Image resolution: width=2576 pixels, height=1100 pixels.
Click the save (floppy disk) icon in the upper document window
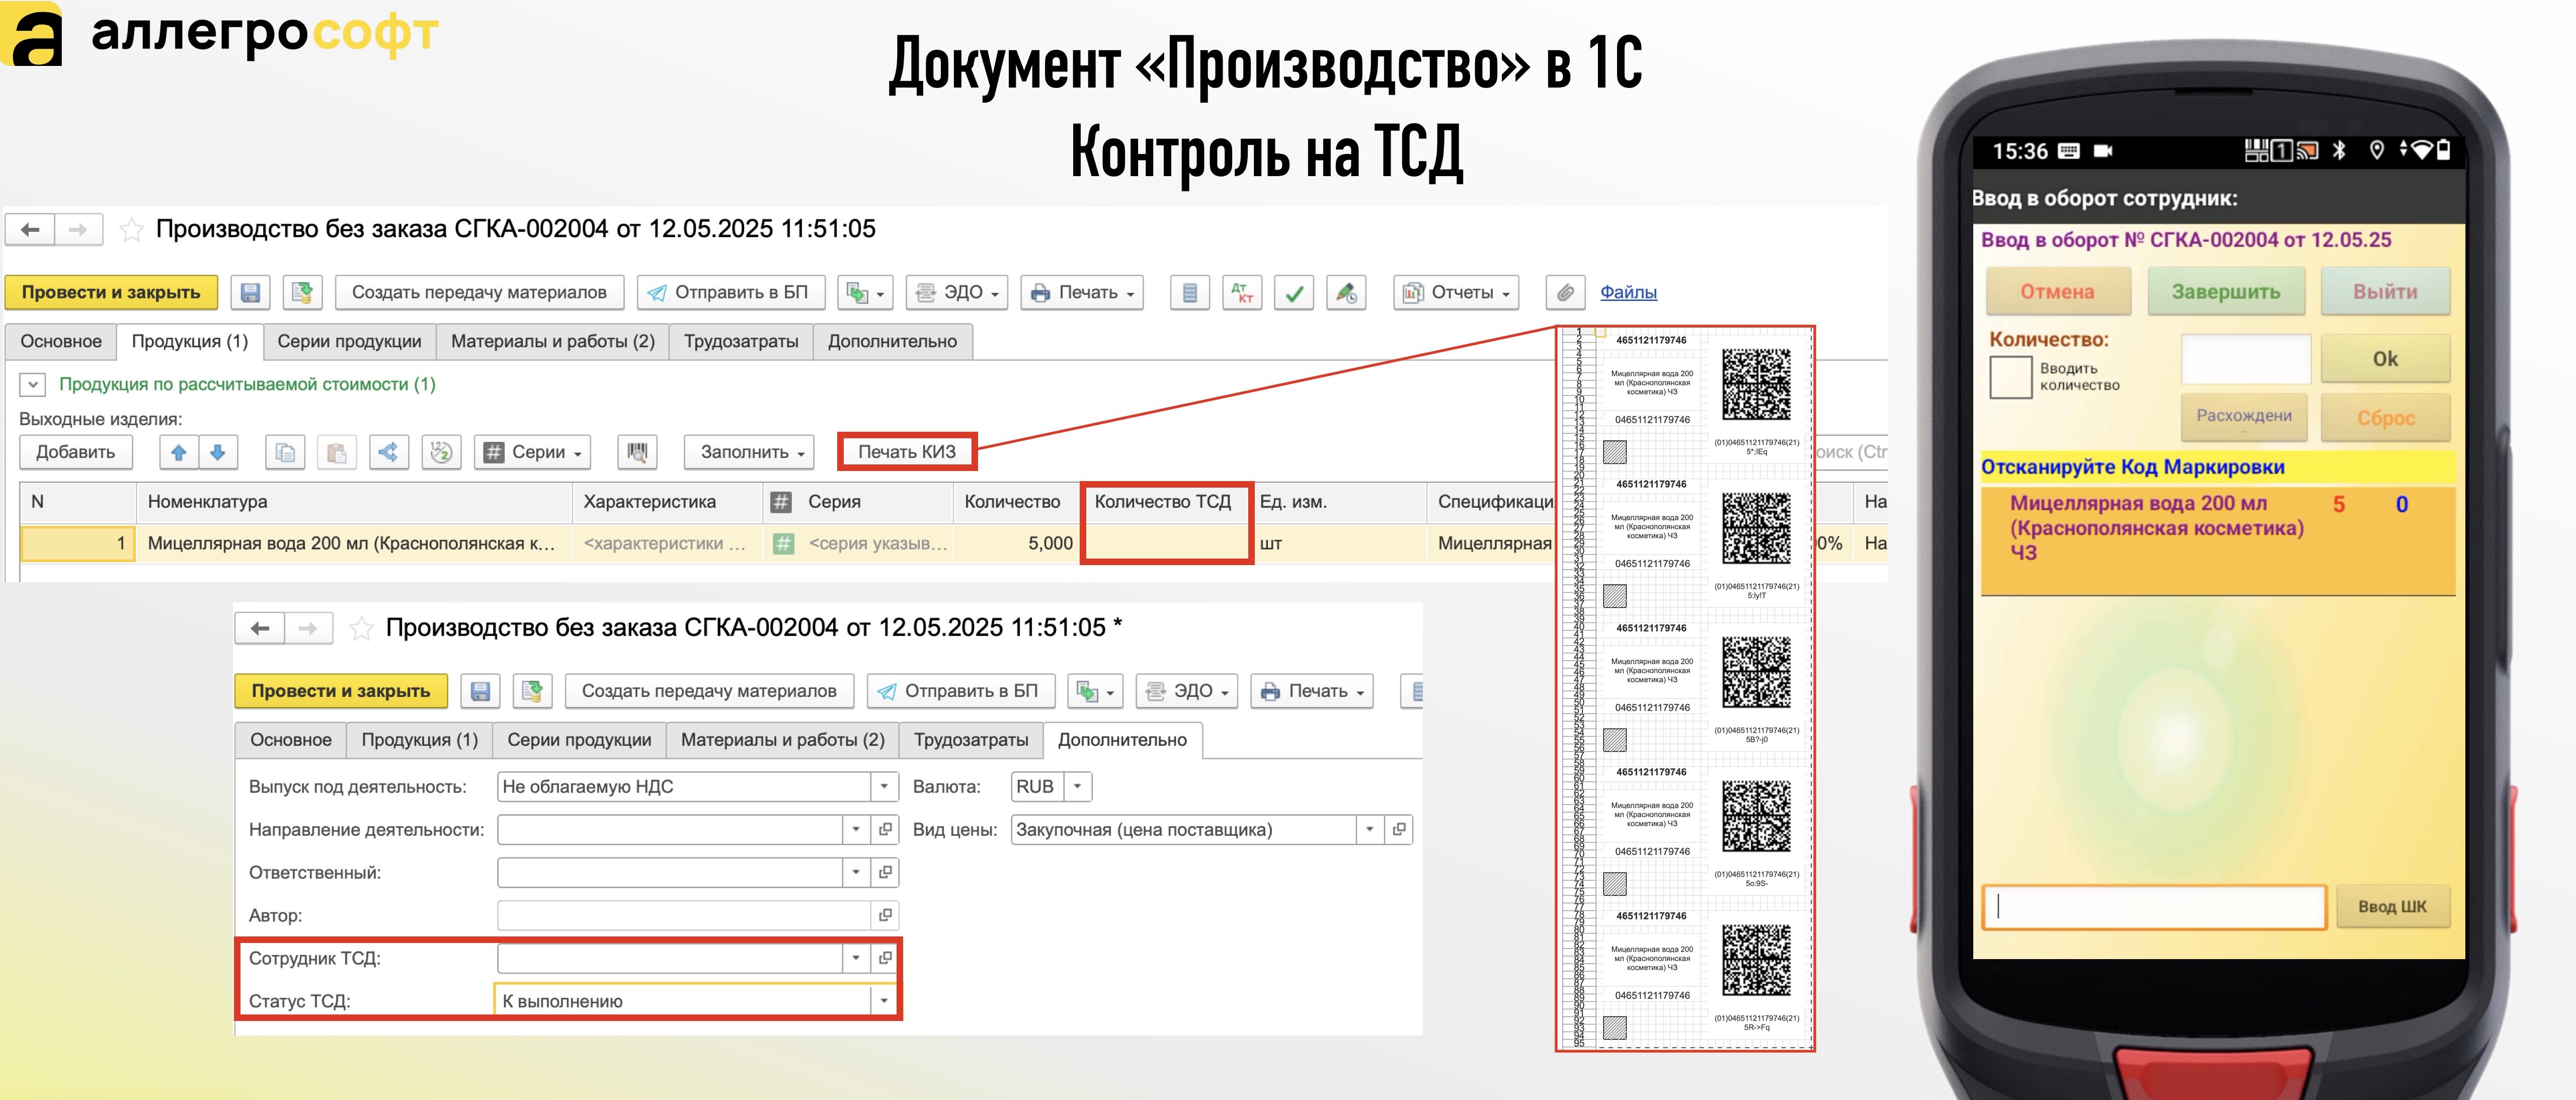pyautogui.click(x=250, y=292)
